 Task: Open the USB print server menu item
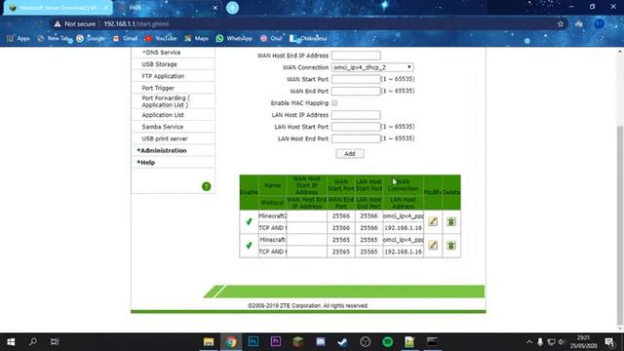pyautogui.click(x=165, y=138)
